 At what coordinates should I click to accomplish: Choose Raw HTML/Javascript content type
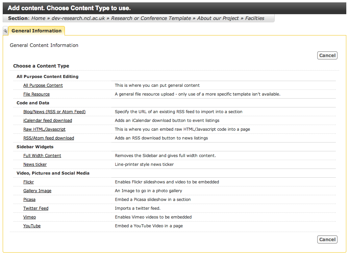pos(44,129)
